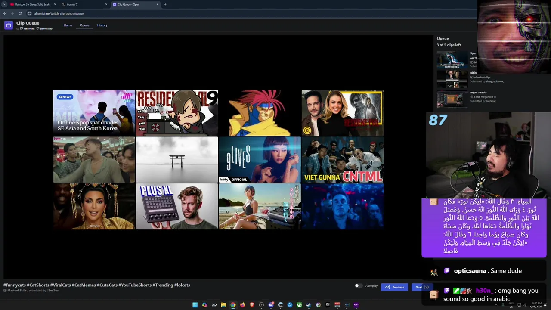Click the ohnefeatclips channel name
Image resolution: width=551 pixels, height=310 pixels.
[482, 77]
